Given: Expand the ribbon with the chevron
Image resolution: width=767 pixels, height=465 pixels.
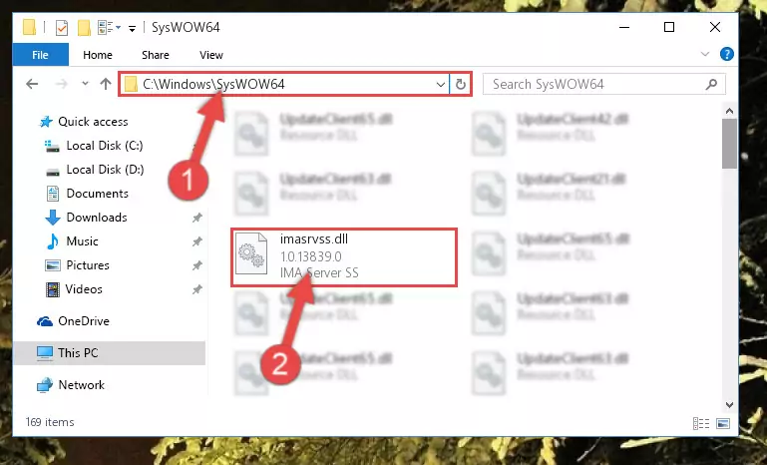Looking at the screenshot, I should [705, 54].
